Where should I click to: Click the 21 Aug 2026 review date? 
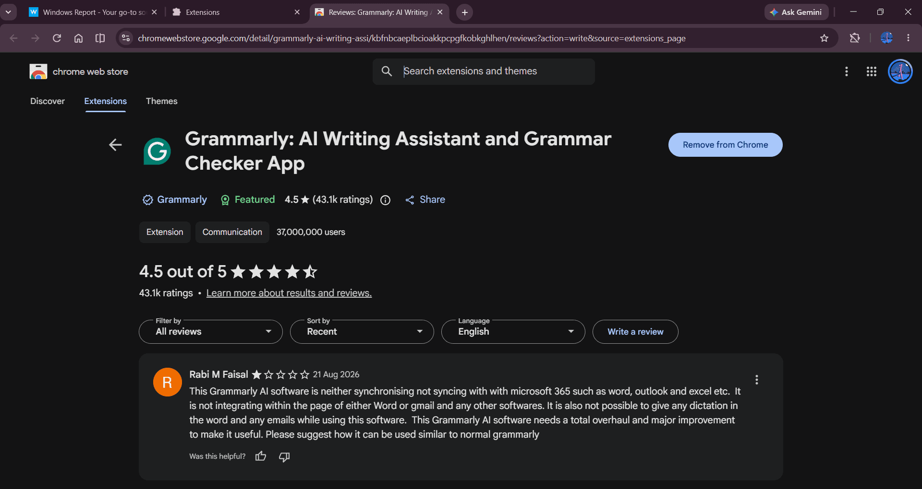336,374
